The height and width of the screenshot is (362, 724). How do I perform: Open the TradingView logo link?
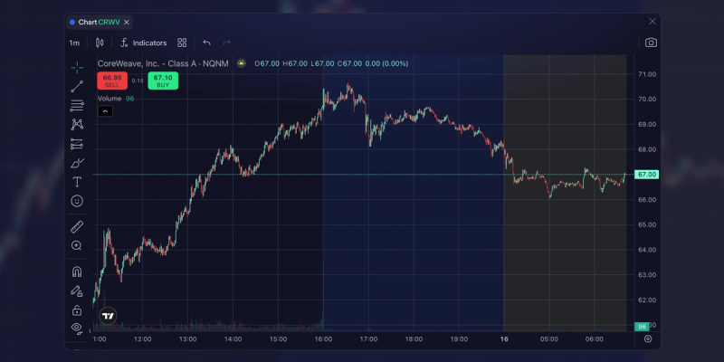108,316
